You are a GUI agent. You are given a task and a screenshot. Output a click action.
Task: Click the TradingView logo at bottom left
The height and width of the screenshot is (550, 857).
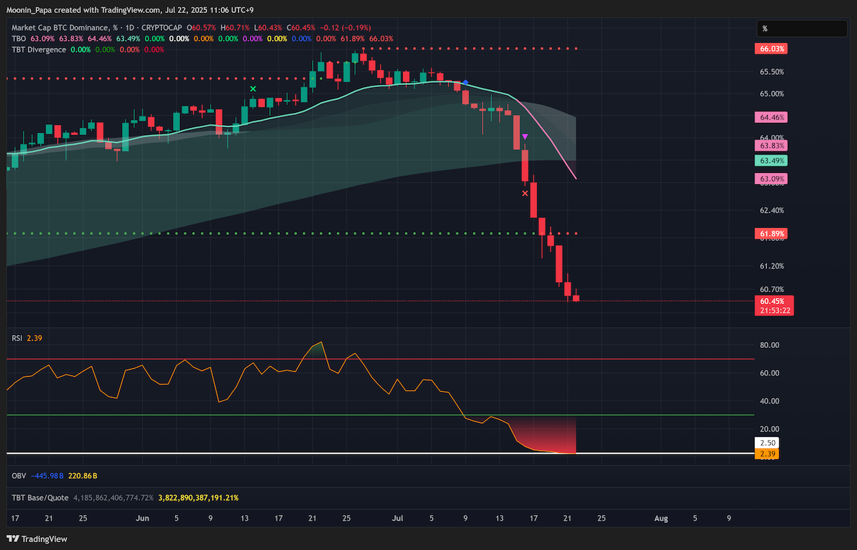[x=36, y=538]
